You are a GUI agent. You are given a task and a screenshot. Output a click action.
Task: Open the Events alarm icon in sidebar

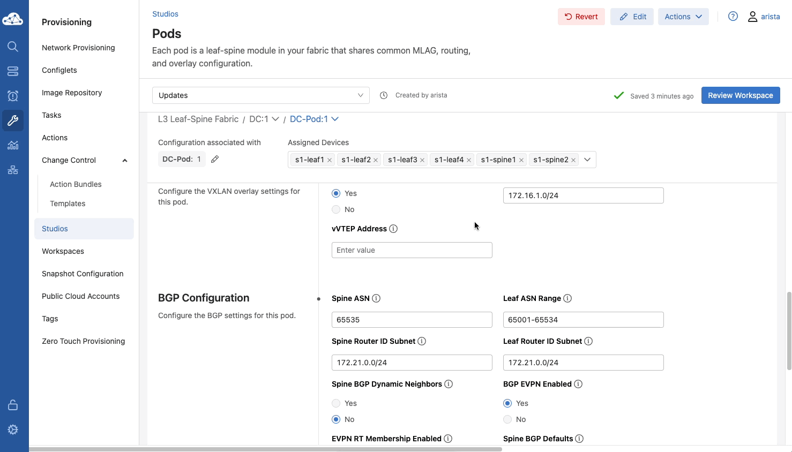click(13, 96)
